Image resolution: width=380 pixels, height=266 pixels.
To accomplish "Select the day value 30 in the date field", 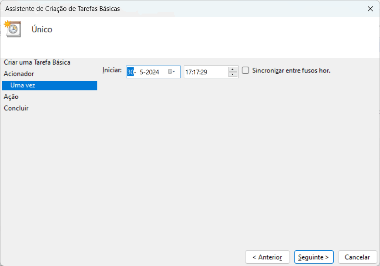I will point(130,72).
